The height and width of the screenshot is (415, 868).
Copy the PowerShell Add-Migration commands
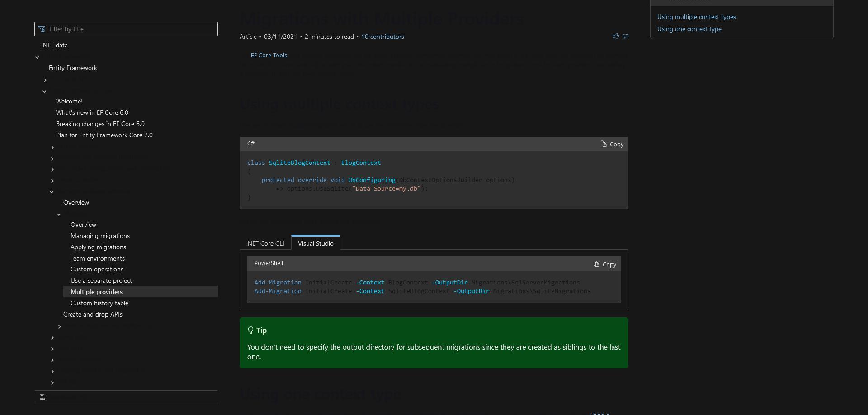(604, 264)
